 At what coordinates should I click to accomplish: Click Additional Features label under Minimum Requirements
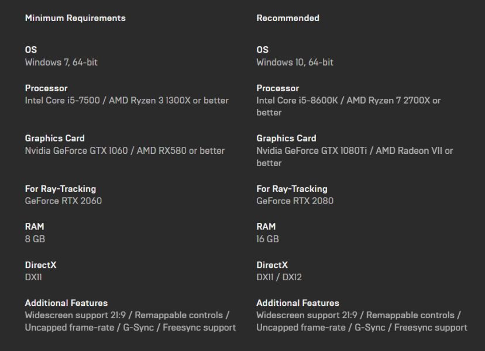(x=66, y=303)
